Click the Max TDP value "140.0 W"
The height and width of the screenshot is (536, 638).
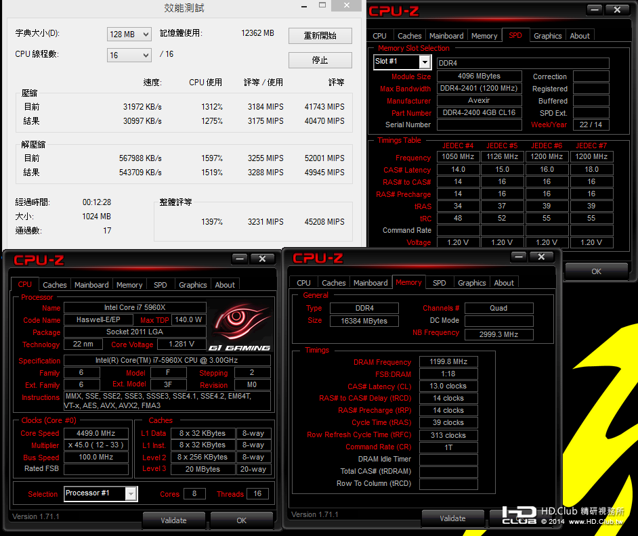[188, 319]
